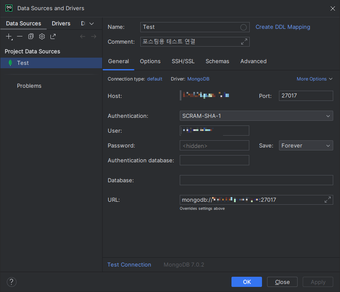Viewport: 340px width, 292px height.
Task: Click Test Connection link
Action: coord(129,265)
